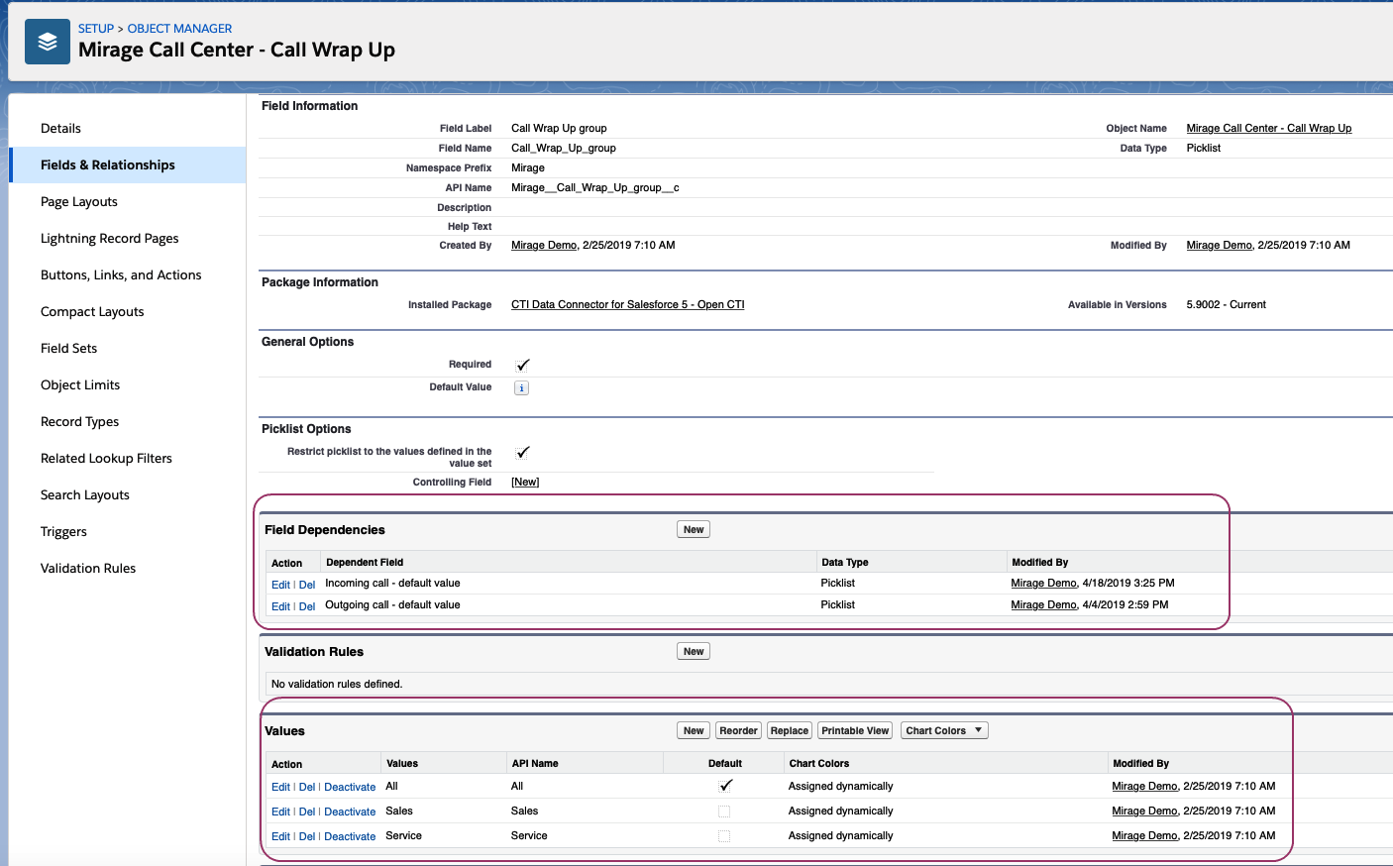Image resolution: width=1393 pixels, height=866 pixels.
Task: Open the Printable View
Action: pos(855,731)
